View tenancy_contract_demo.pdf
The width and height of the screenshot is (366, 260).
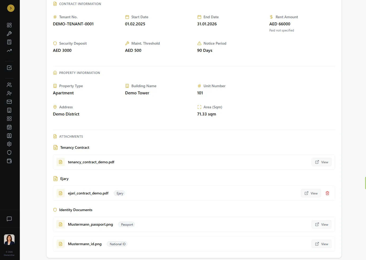pyautogui.click(x=322, y=162)
